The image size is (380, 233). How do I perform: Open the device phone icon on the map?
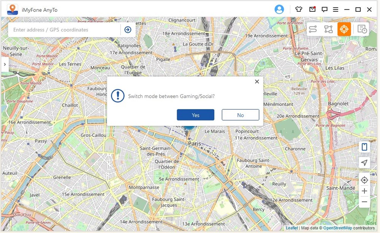coord(364,147)
